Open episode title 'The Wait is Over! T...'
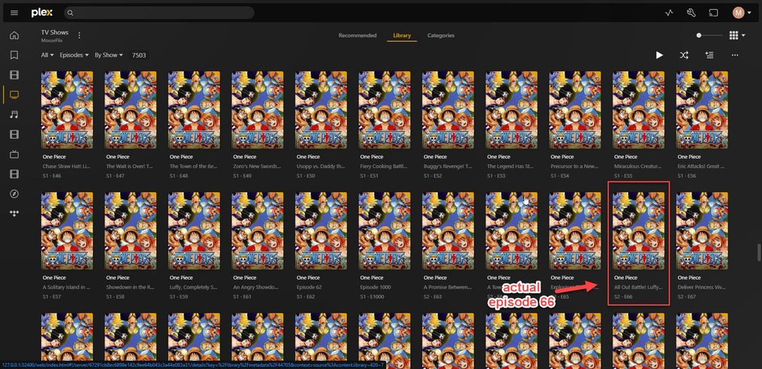Viewport: 762px width, 369px height. point(129,166)
